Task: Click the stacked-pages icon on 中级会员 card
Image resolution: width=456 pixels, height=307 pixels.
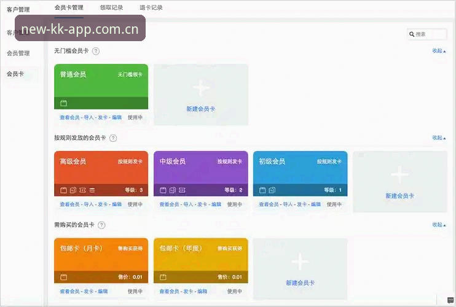Action: tap(173, 190)
